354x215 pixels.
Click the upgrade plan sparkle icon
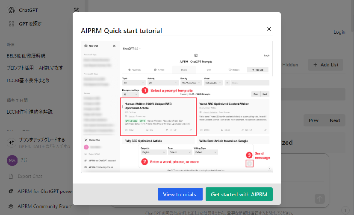click(11, 143)
